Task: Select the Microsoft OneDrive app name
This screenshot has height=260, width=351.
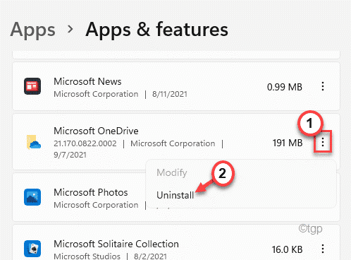Action: 96,131
